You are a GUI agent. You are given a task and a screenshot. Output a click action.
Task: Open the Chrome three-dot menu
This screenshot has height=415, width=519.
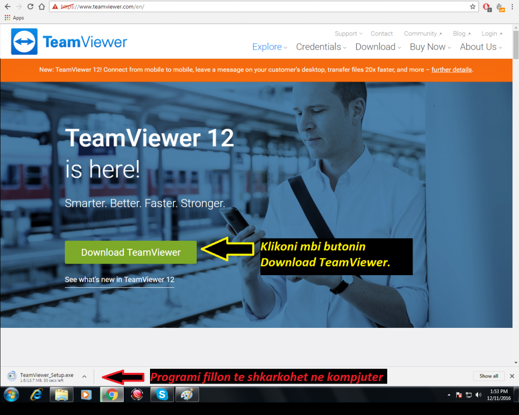tap(512, 7)
